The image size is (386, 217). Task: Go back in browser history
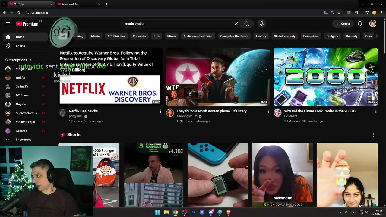click(4, 13)
